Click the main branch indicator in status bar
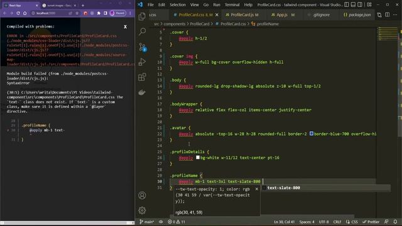 146,222
